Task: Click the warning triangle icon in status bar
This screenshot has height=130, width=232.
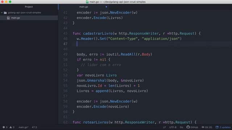Action: (11, 127)
